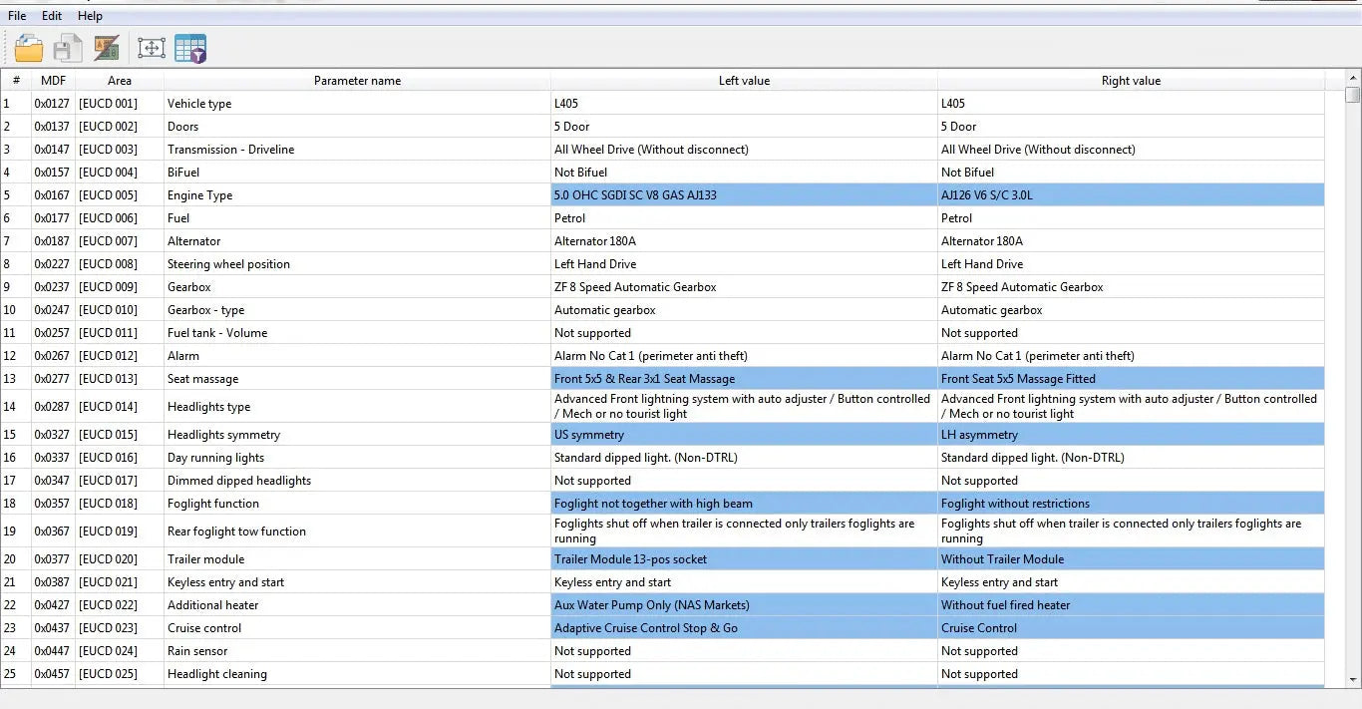
Task: Click the Right value column header
Action: (x=1131, y=81)
